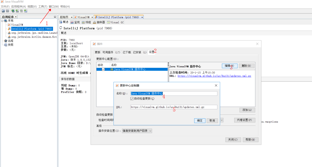
Task: Open the 工具(T) menu
Action: tap(43, 7)
